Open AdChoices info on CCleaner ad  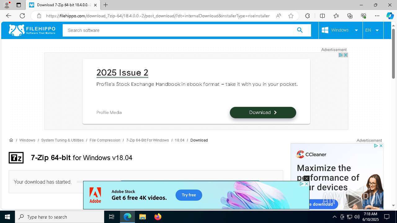coord(376,146)
